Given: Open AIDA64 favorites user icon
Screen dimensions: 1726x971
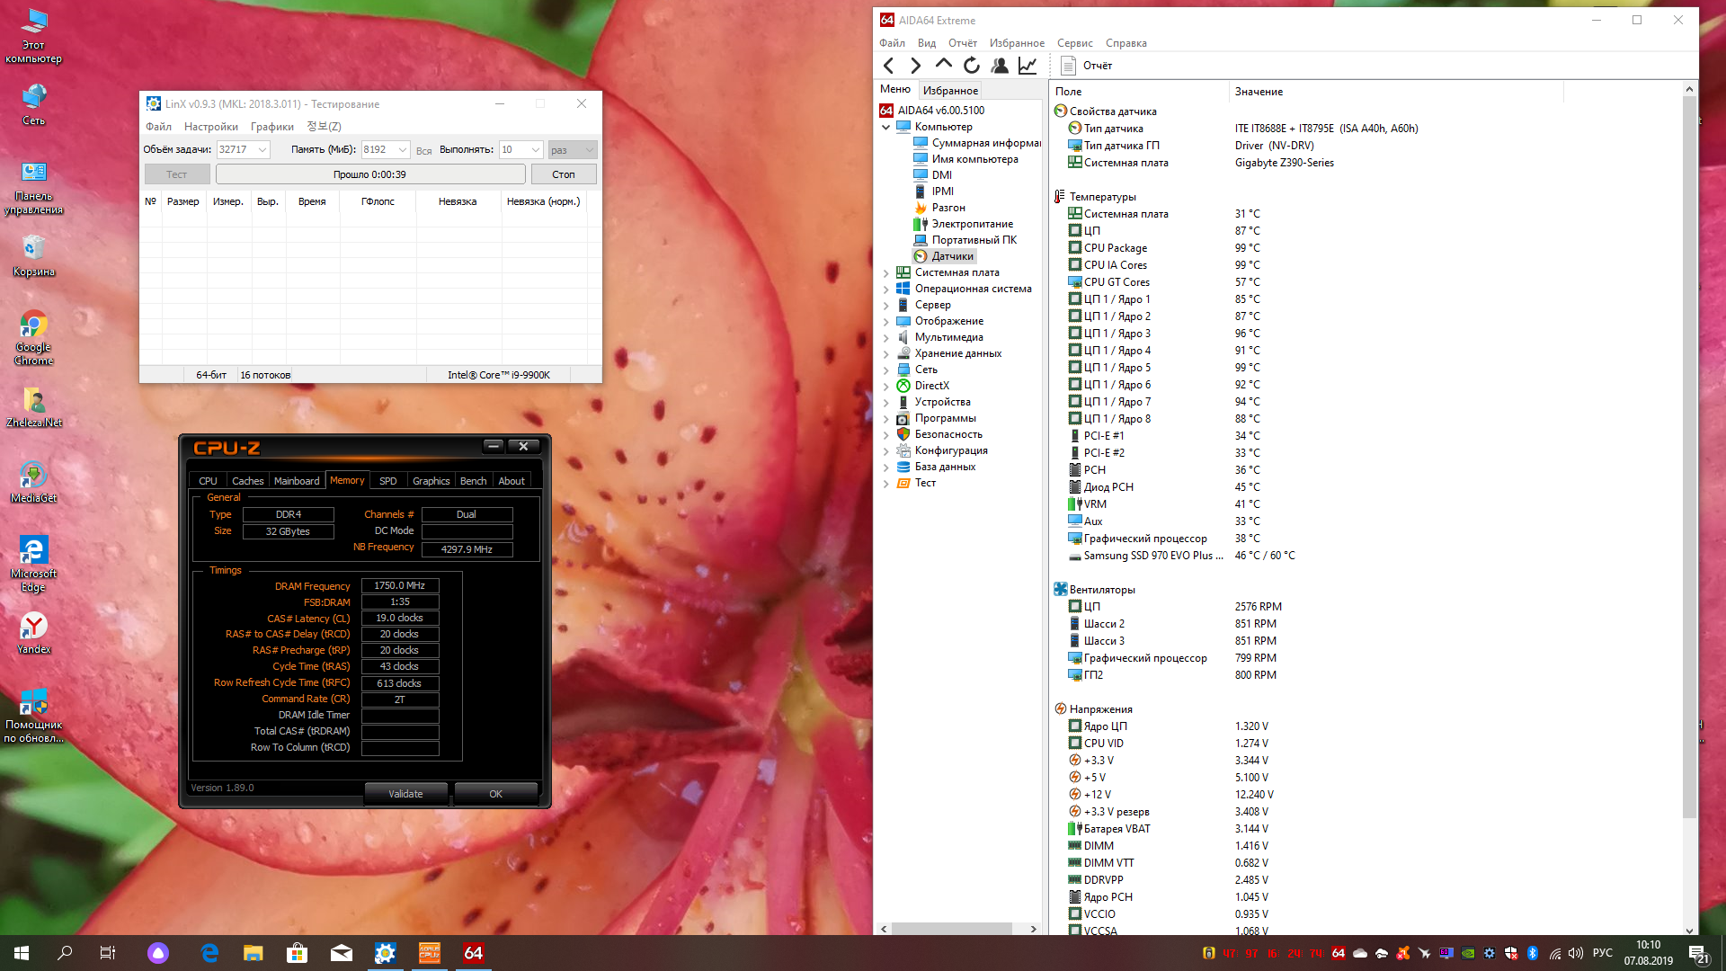Looking at the screenshot, I should click(1000, 66).
